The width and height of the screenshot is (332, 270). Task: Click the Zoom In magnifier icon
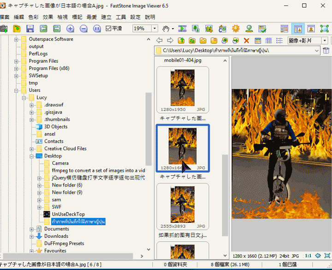(x=70, y=29)
